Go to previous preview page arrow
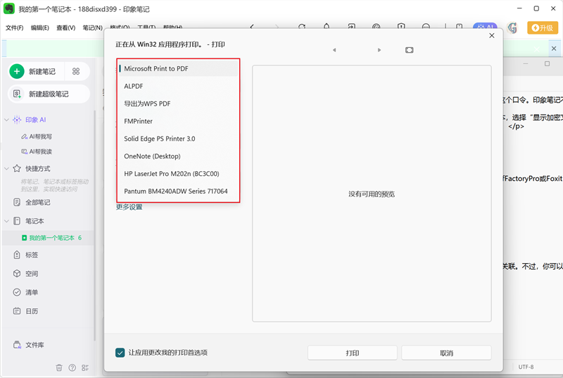 tap(334, 50)
